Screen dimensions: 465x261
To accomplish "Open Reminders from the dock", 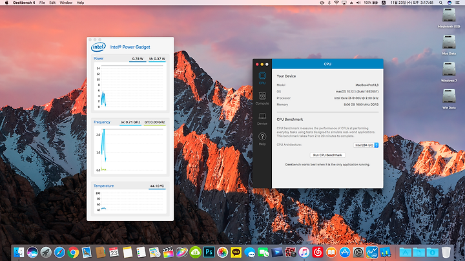I will pos(141,253).
